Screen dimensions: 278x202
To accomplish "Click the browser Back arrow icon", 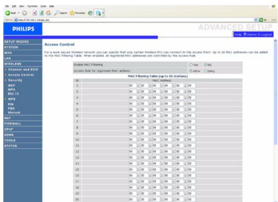I will coord(8,13).
